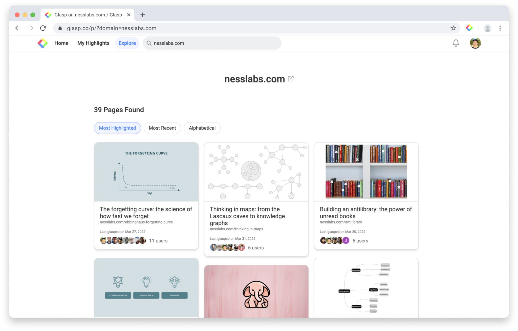Open notifications bell

click(x=456, y=43)
